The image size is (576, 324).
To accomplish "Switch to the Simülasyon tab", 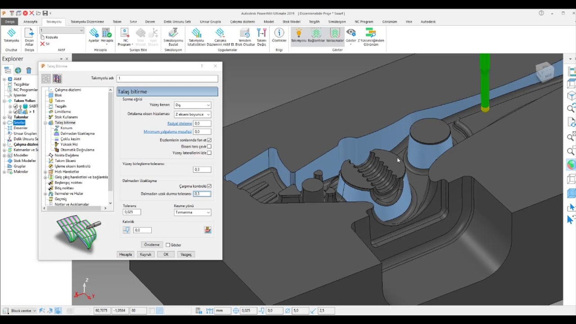I will click(337, 22).
